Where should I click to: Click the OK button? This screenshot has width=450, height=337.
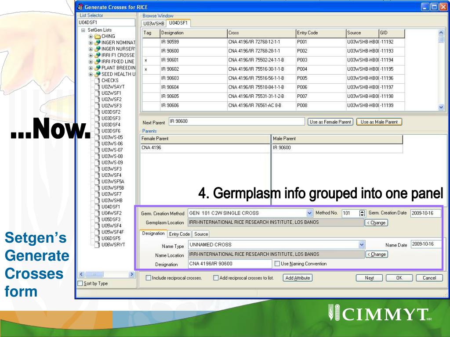pos(399,278)
